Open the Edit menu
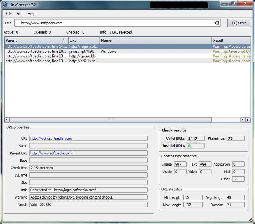255x224 pixels. 19,14
